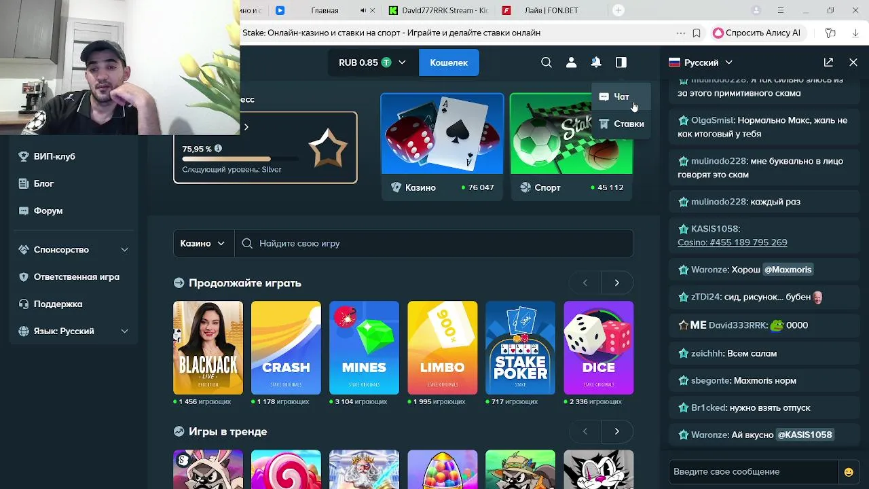
Task: Click the Язык globe icon
Action: click(x=24, y=331)
